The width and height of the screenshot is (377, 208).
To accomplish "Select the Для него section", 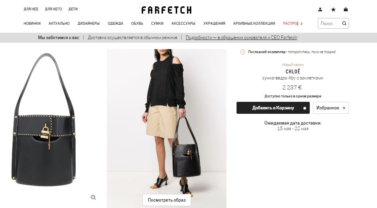I will 53,9.
